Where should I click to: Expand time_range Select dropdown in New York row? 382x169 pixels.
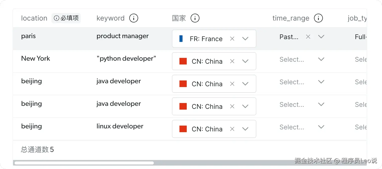321,59
